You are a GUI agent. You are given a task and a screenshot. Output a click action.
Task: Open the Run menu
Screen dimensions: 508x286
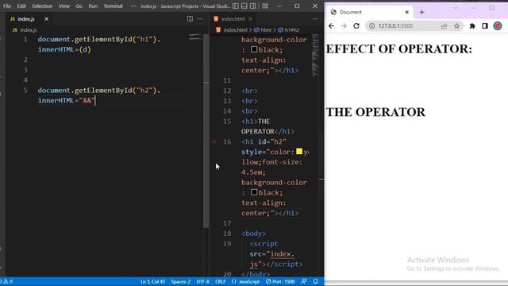pyautogui.click(x=93, y=6)
